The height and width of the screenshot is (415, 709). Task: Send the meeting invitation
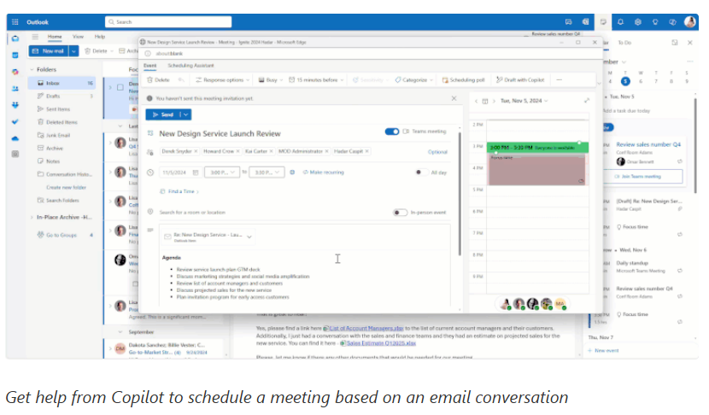tap(163, 114)
